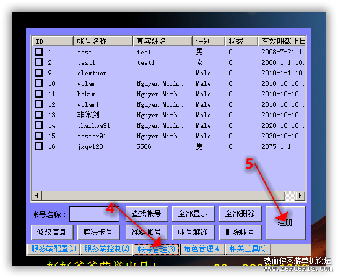Click the 真实姓名 column header
Image resolution: width=338 pixels, height=278 pixels.
(162, 41)
